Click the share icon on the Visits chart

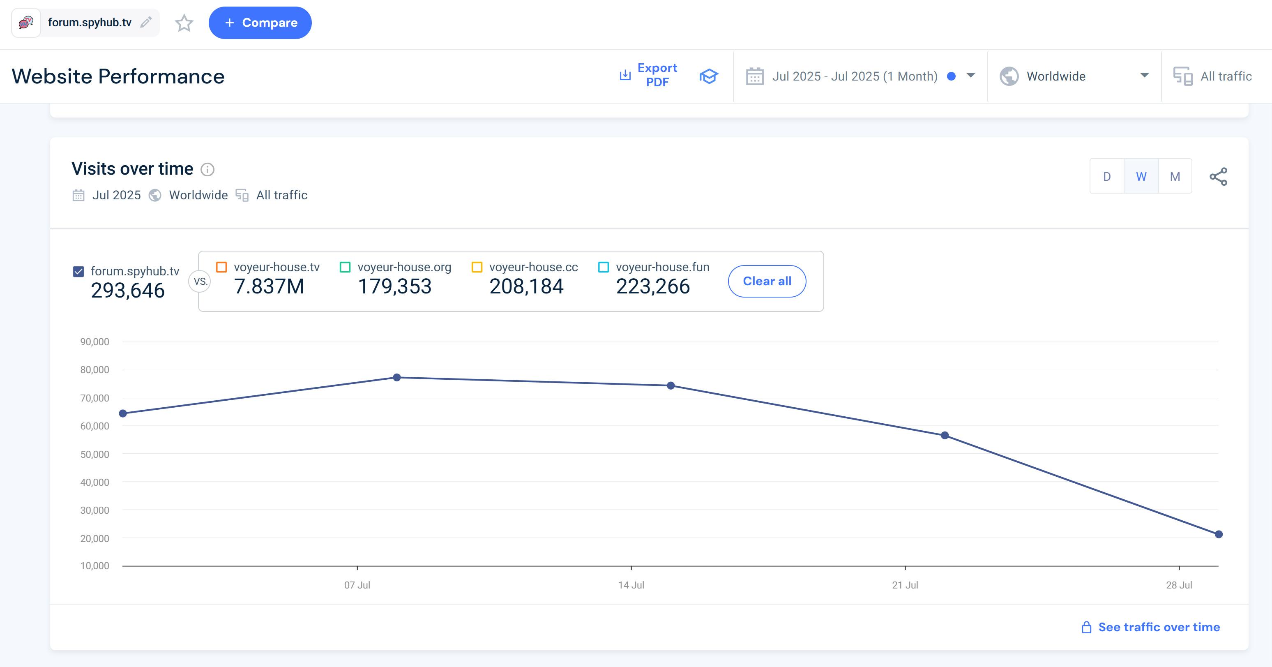click(x=1218, y=176)
